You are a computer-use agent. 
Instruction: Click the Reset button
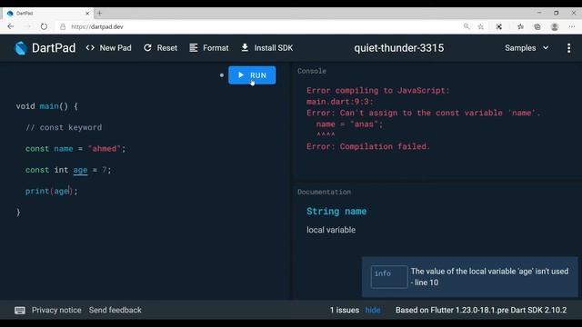160,48
